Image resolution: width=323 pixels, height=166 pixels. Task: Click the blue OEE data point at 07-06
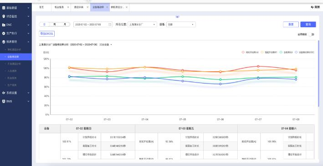click(x=220, y=84)
